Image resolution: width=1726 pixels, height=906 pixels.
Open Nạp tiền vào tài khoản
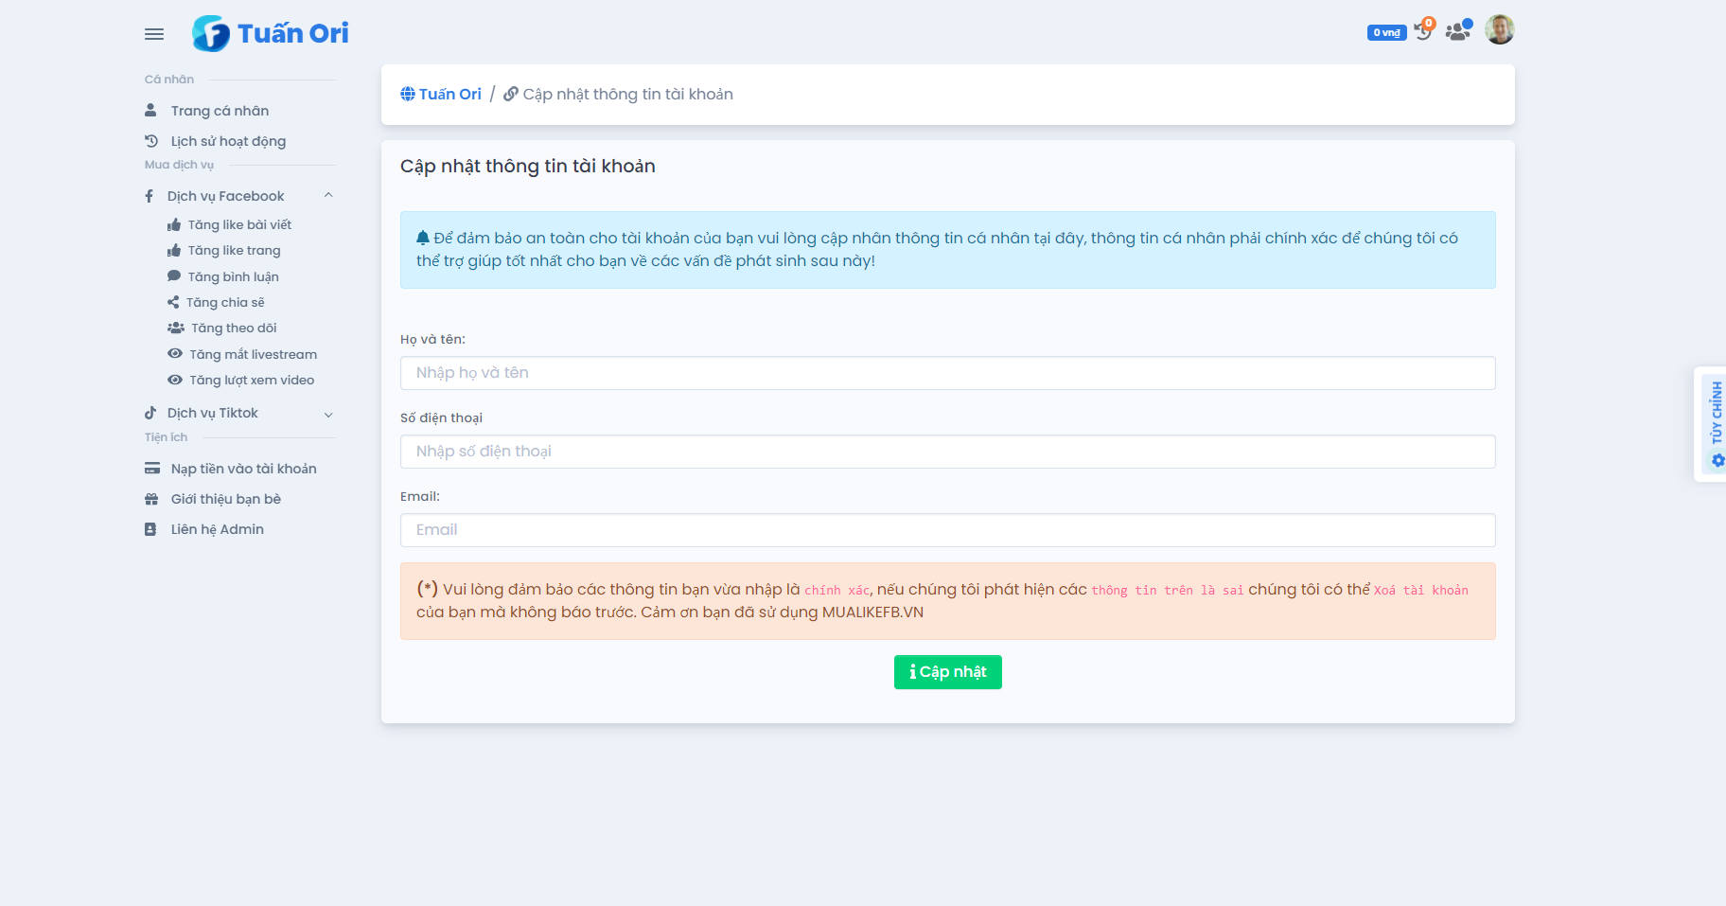[243, 469]
